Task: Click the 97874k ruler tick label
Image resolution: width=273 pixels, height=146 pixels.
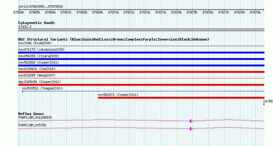Action: tap(176, 12)
